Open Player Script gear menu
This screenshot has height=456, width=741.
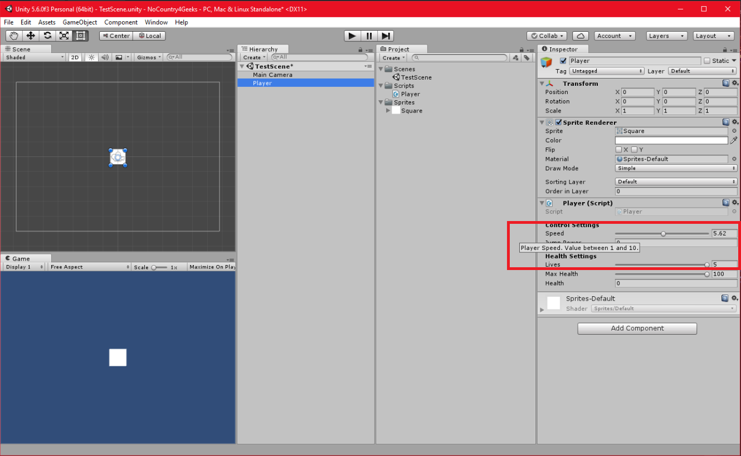735,203
